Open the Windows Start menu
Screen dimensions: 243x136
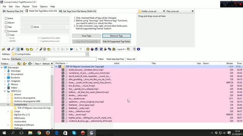click(x=4, y=133)
